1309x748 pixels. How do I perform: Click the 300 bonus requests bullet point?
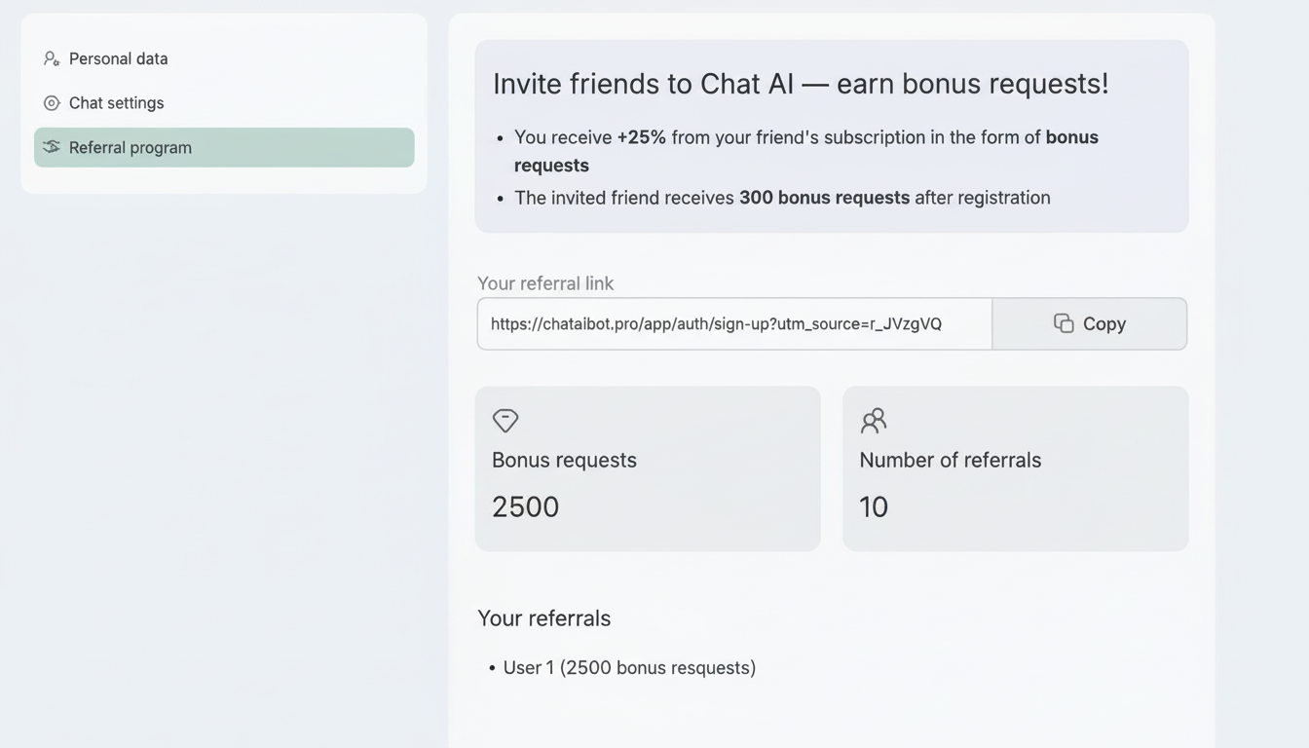(x=782, y=197)
